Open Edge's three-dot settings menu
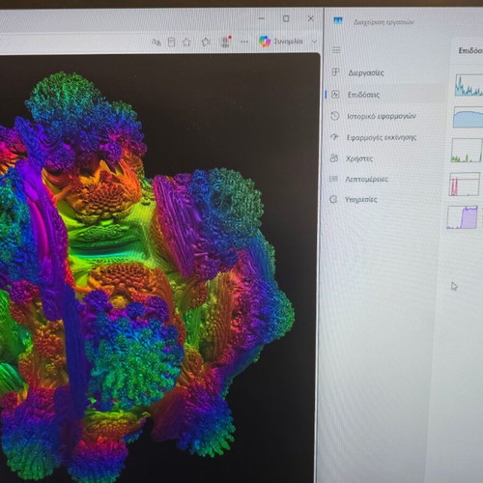This screenshot has width=483, height=483. click(x=244, y=42)
